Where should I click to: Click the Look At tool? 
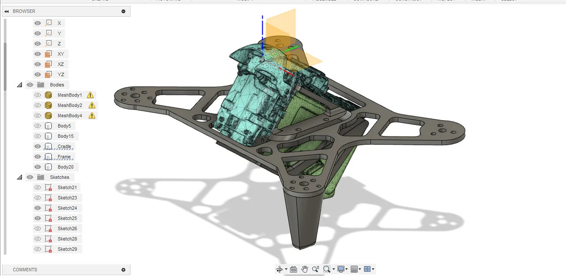click(x=294, y=269)
